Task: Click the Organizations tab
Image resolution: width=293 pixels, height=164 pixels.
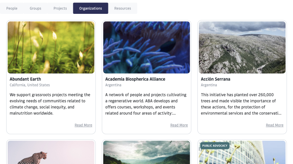Action: 90,8
